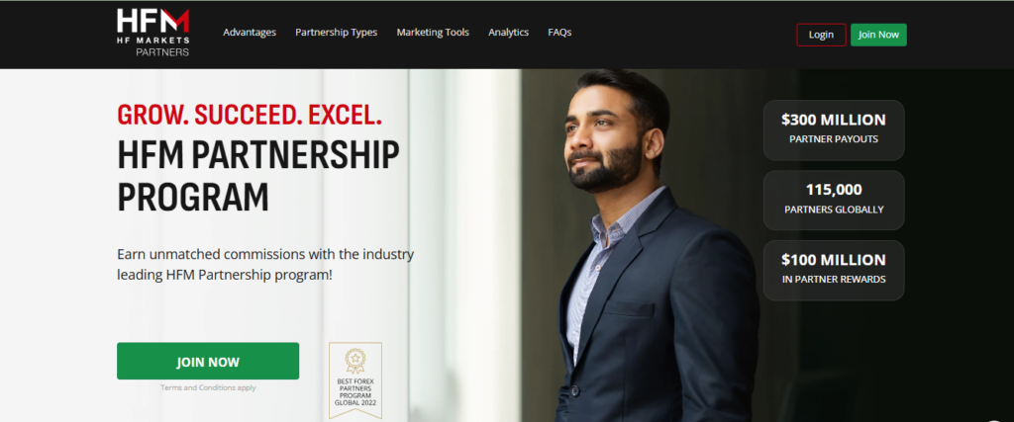
Task: Click the award ribbon medal icon
Action: point(355,361)
